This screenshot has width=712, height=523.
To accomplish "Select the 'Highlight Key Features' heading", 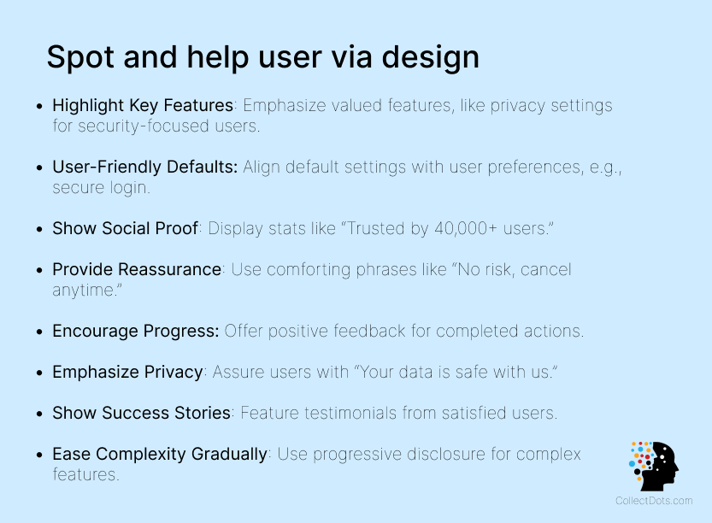I will click(143, 105).
